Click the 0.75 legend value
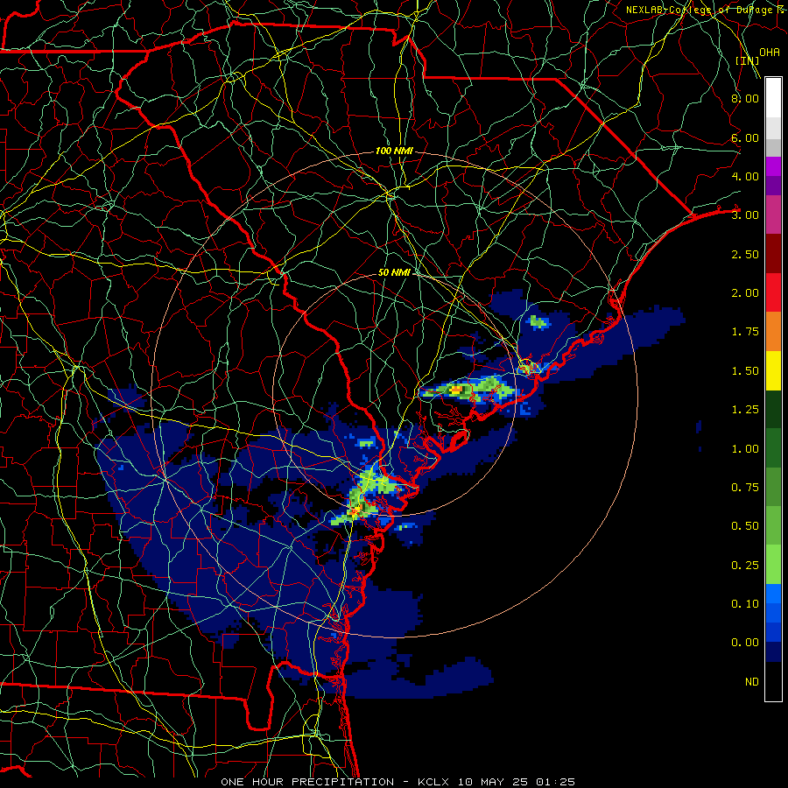788x788 pixels. point(744,488)
